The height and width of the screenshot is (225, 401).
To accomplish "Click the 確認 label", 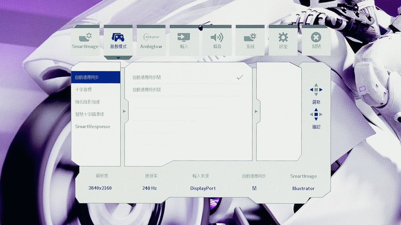I will (316, 127).
